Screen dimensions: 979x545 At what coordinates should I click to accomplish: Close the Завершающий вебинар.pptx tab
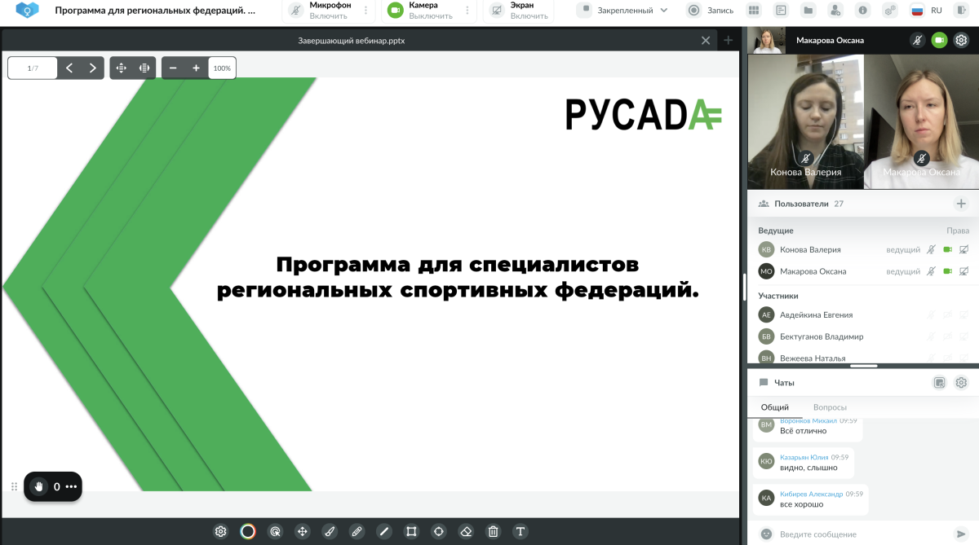[706, 41]
